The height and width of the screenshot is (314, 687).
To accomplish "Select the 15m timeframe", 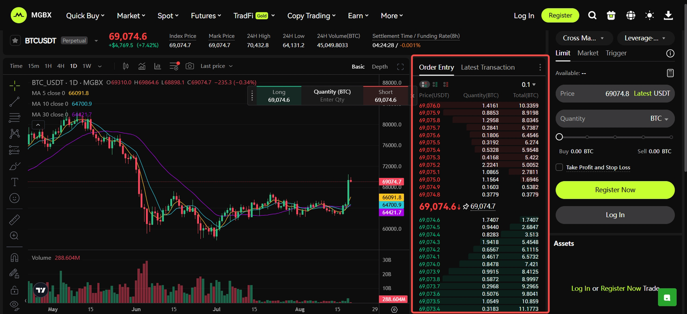I will pos(34,66).
